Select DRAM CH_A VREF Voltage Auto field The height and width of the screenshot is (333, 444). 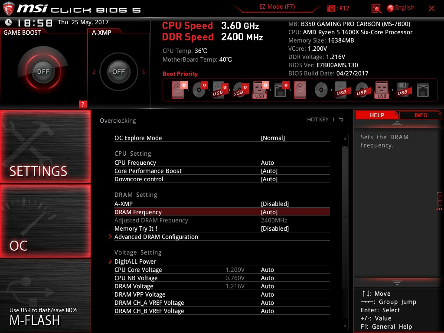point(267,302)
